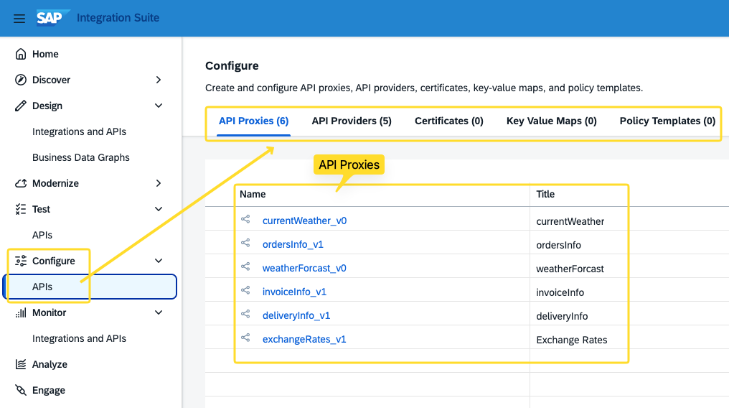The width and height of the screenshot is (729, 408).
Task: Collapse the Design section chevron
Action: pyautogui.click(x=159, y=106)
